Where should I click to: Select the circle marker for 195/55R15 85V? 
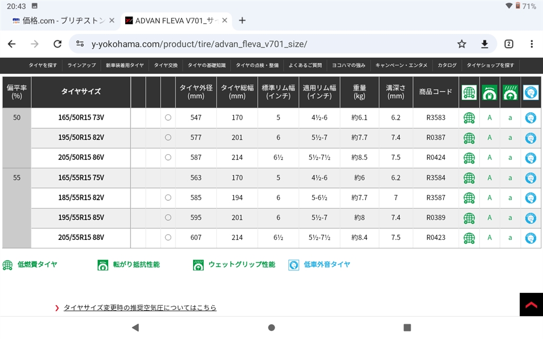168,217
